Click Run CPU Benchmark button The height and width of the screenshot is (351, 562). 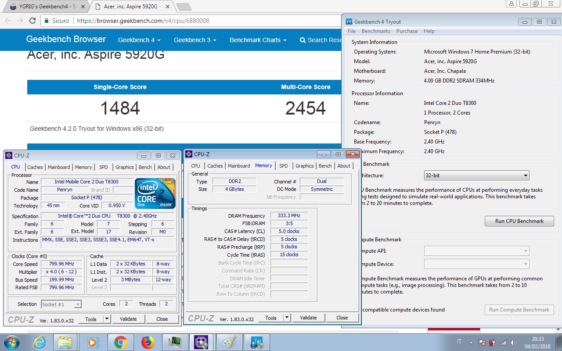point(519,221)
